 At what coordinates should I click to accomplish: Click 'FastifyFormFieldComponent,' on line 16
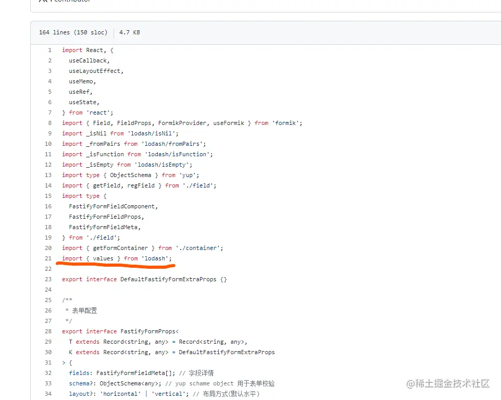[114, 206]
